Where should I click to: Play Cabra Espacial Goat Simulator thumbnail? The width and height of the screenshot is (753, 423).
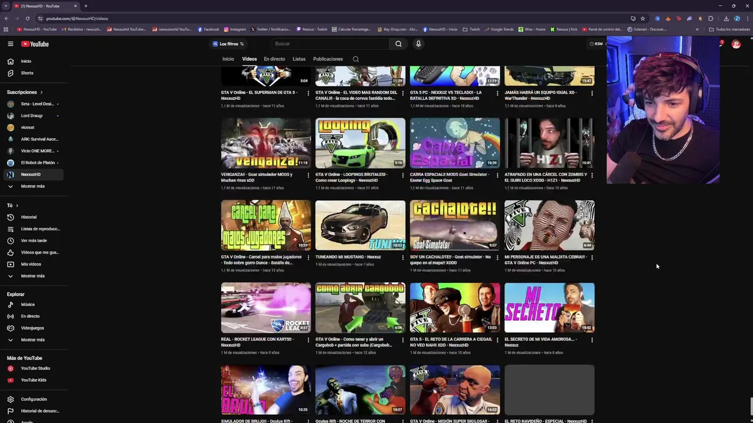(455, 143)
